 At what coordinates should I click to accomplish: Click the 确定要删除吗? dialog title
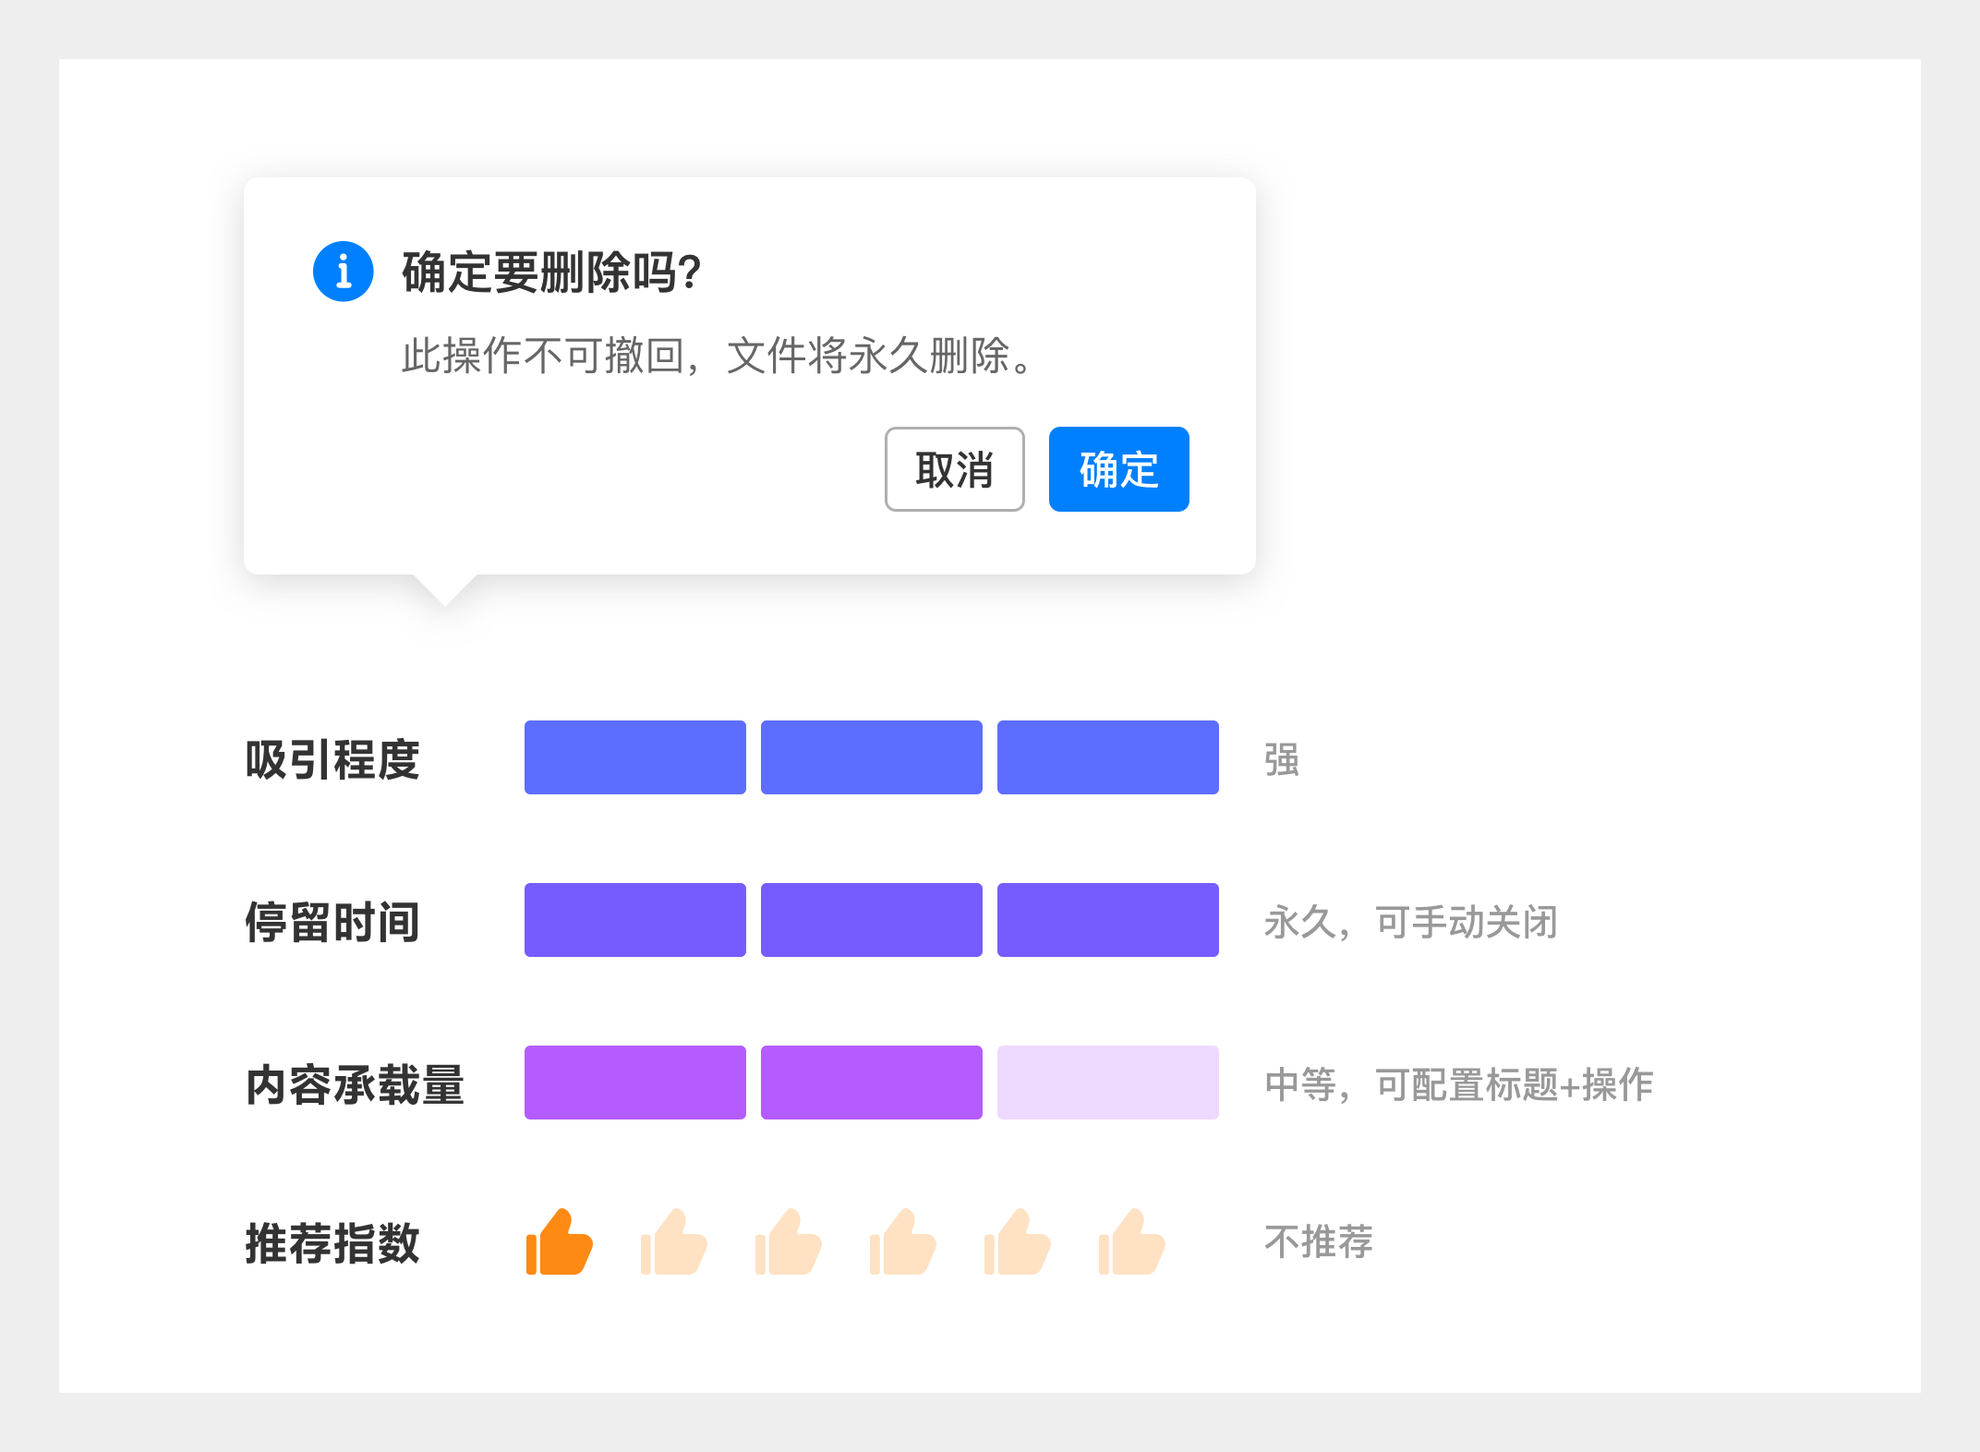pos(551,272)
